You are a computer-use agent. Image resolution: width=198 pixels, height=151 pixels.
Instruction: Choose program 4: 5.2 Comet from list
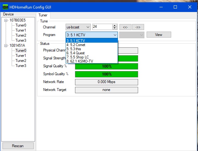(92, 45)
